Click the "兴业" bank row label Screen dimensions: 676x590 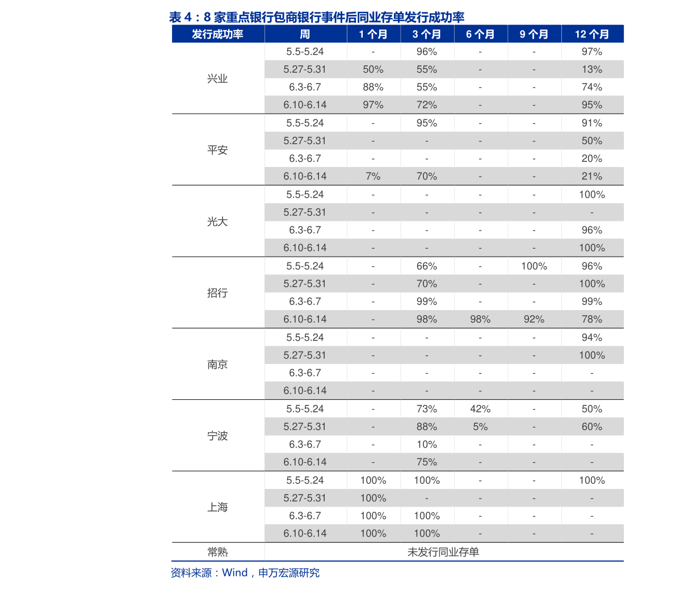[217, 78]
